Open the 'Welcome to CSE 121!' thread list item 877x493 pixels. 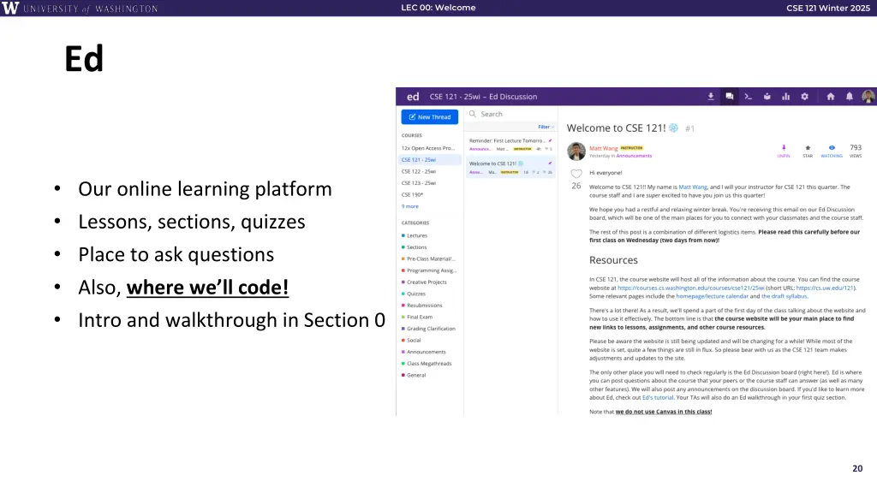pos(510,167)
